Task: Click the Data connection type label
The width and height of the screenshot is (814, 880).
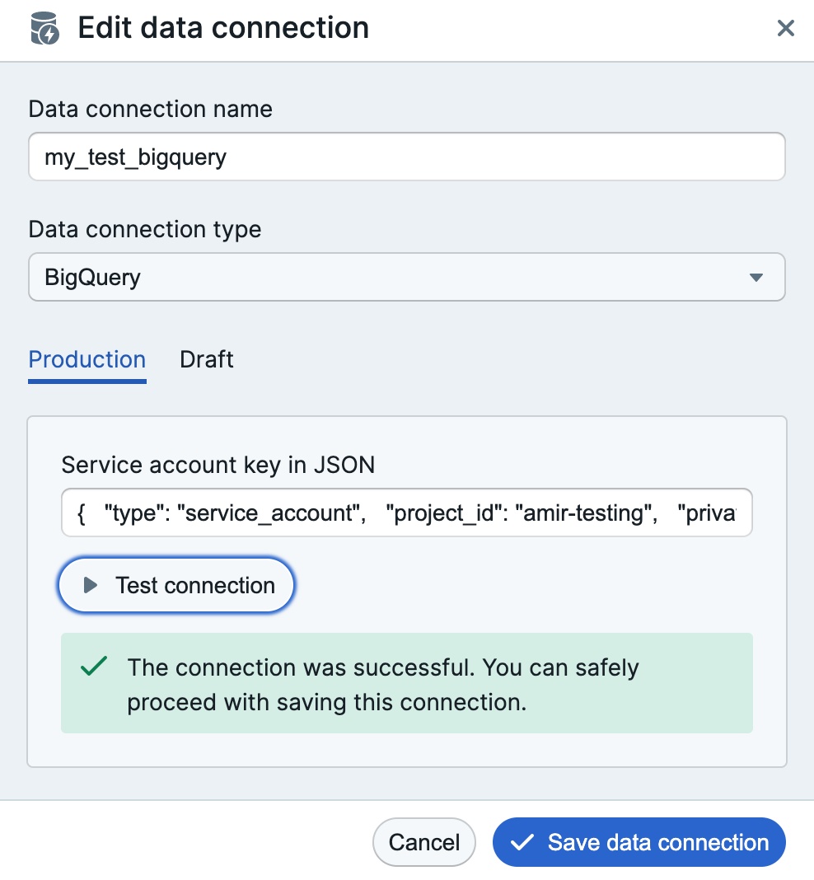Action: [x=145, y=230]
